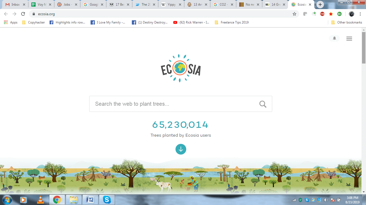
Task: Click the Search the web input field
Action: 181,104
